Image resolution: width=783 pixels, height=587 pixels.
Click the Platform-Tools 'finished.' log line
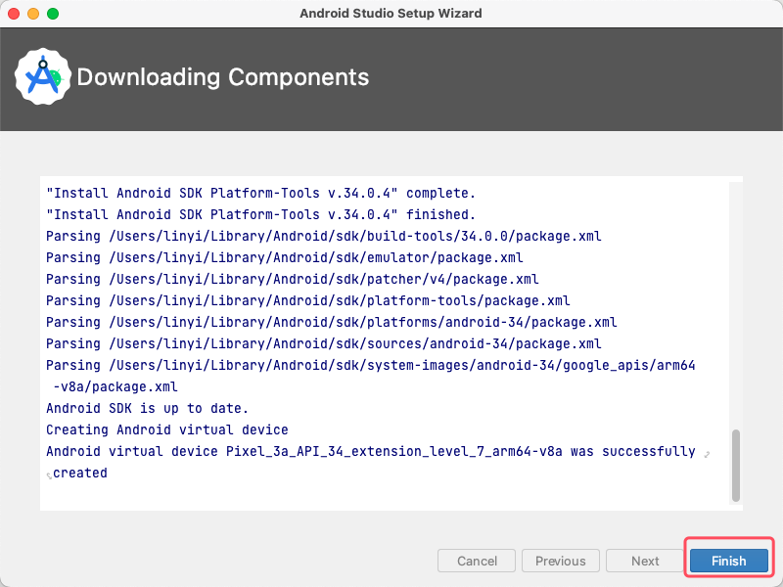(260, 214)
